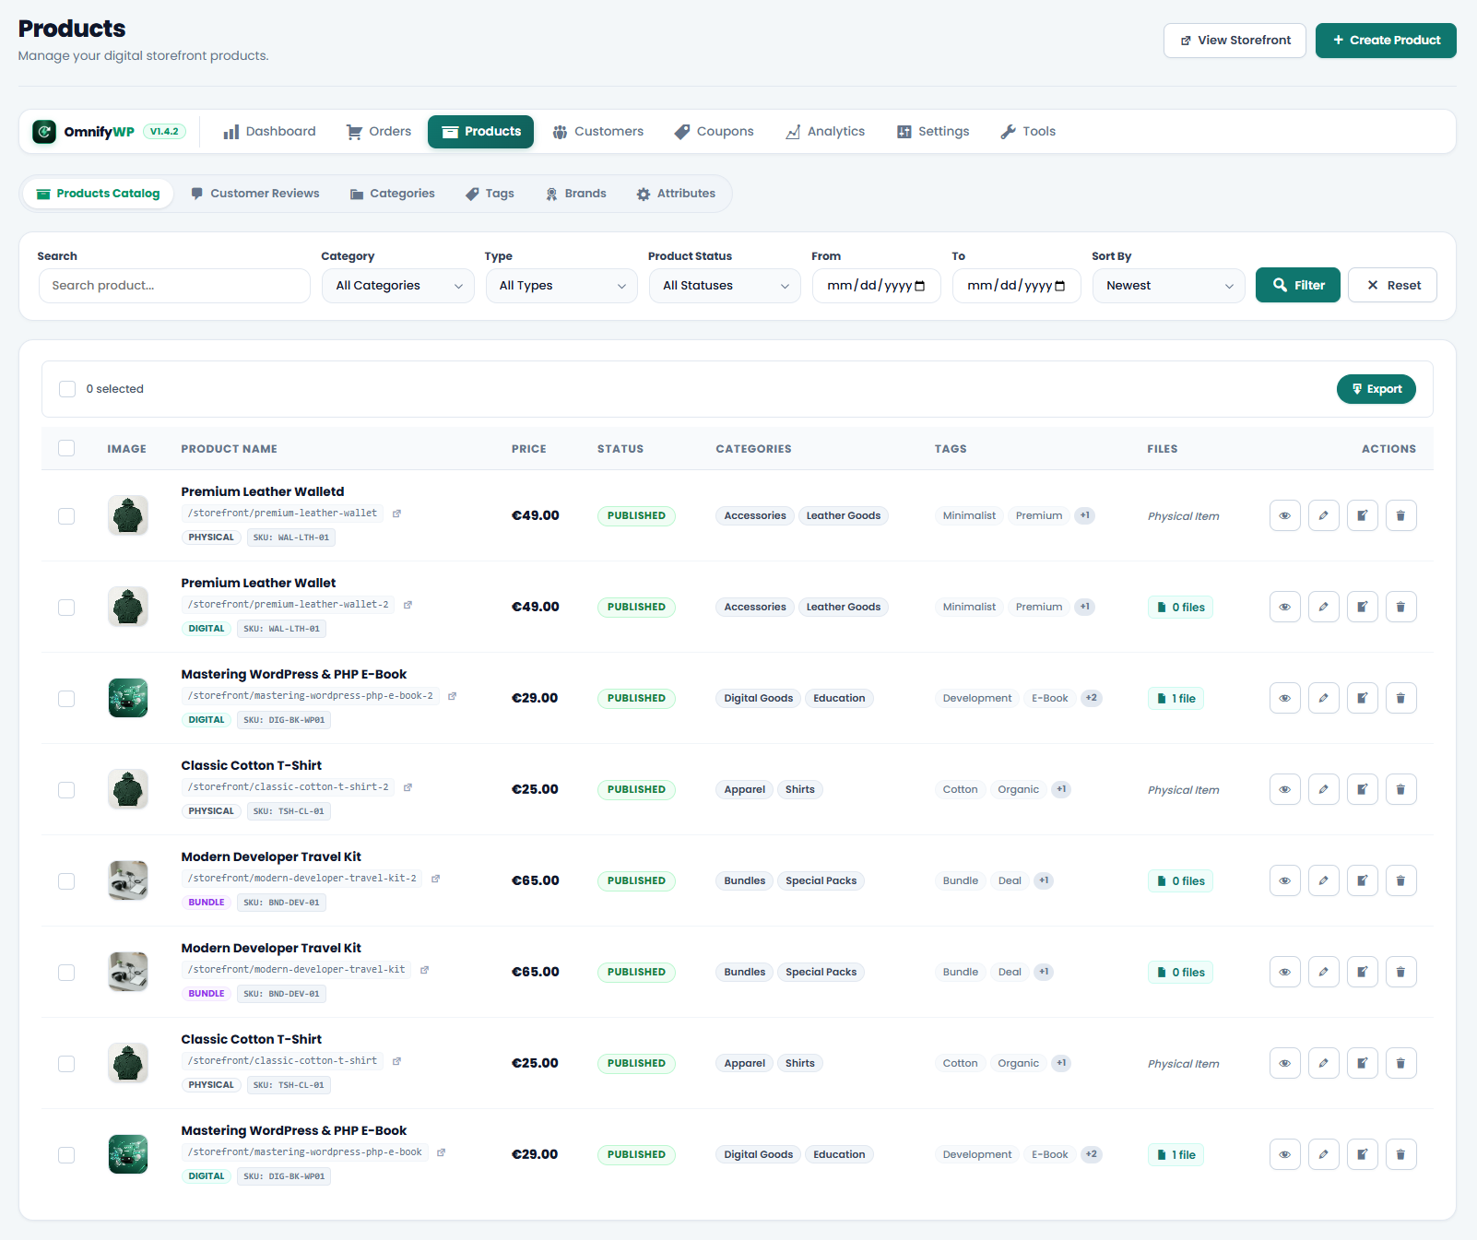Check the classic-cotton-t-shirt-2 row checkbox
The height and width of the screenshot is (1240, 1477).
66,790
